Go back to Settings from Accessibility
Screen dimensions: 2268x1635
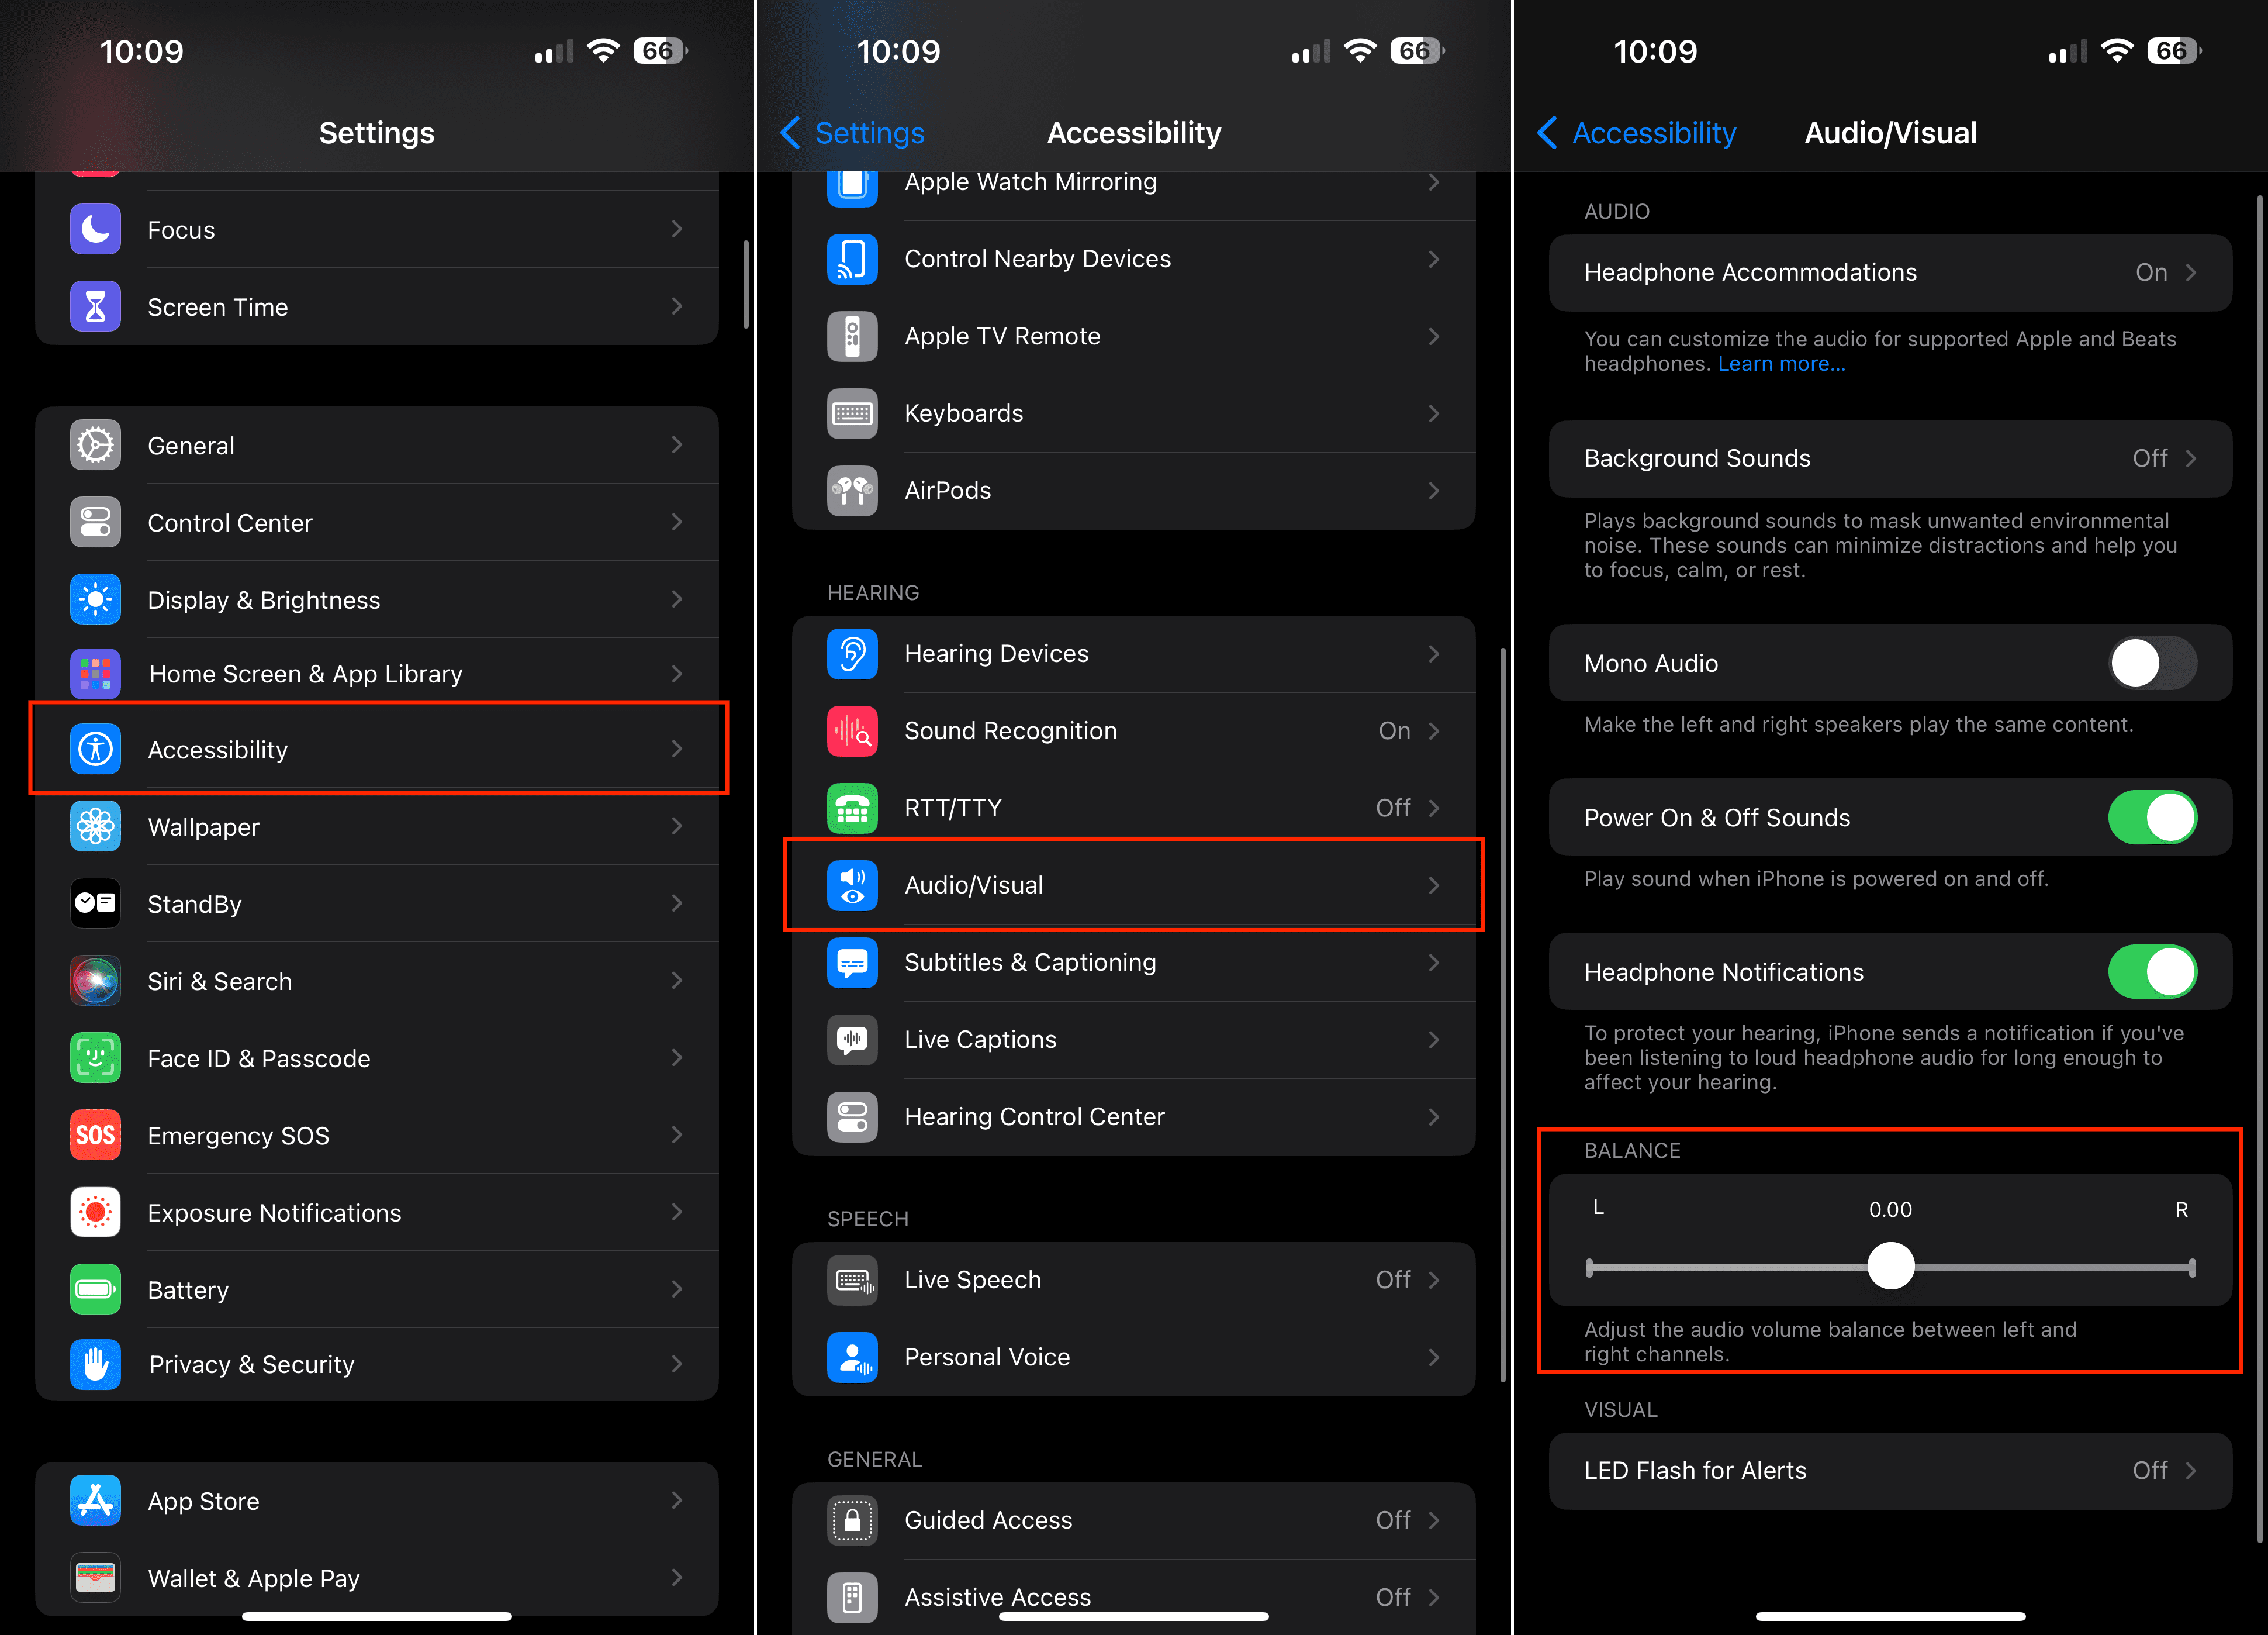(x=852, y=132)
